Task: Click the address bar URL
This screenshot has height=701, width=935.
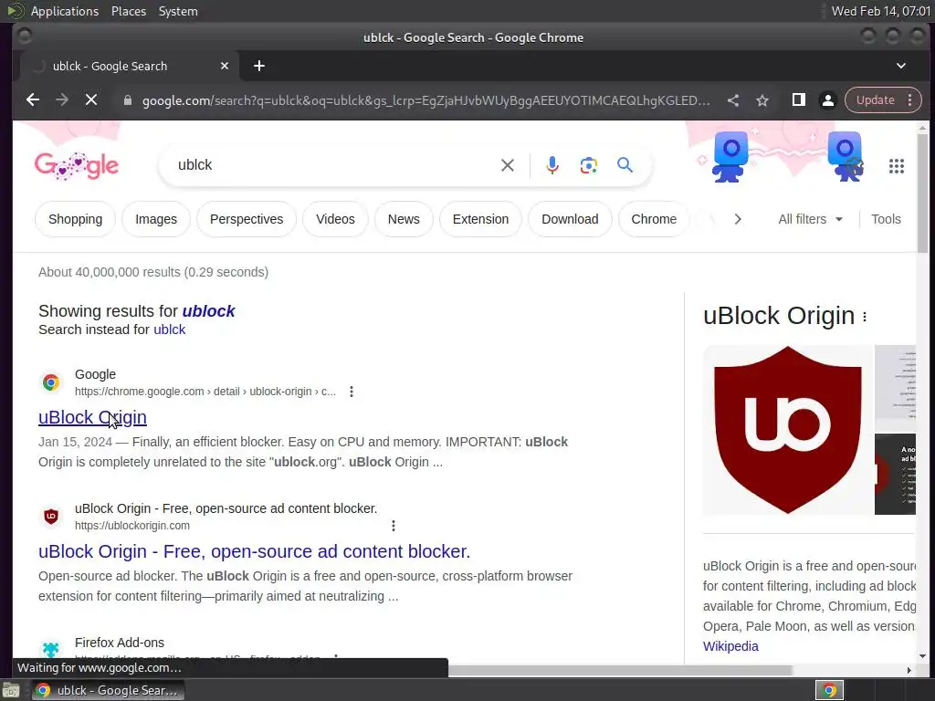Action: 425,100
